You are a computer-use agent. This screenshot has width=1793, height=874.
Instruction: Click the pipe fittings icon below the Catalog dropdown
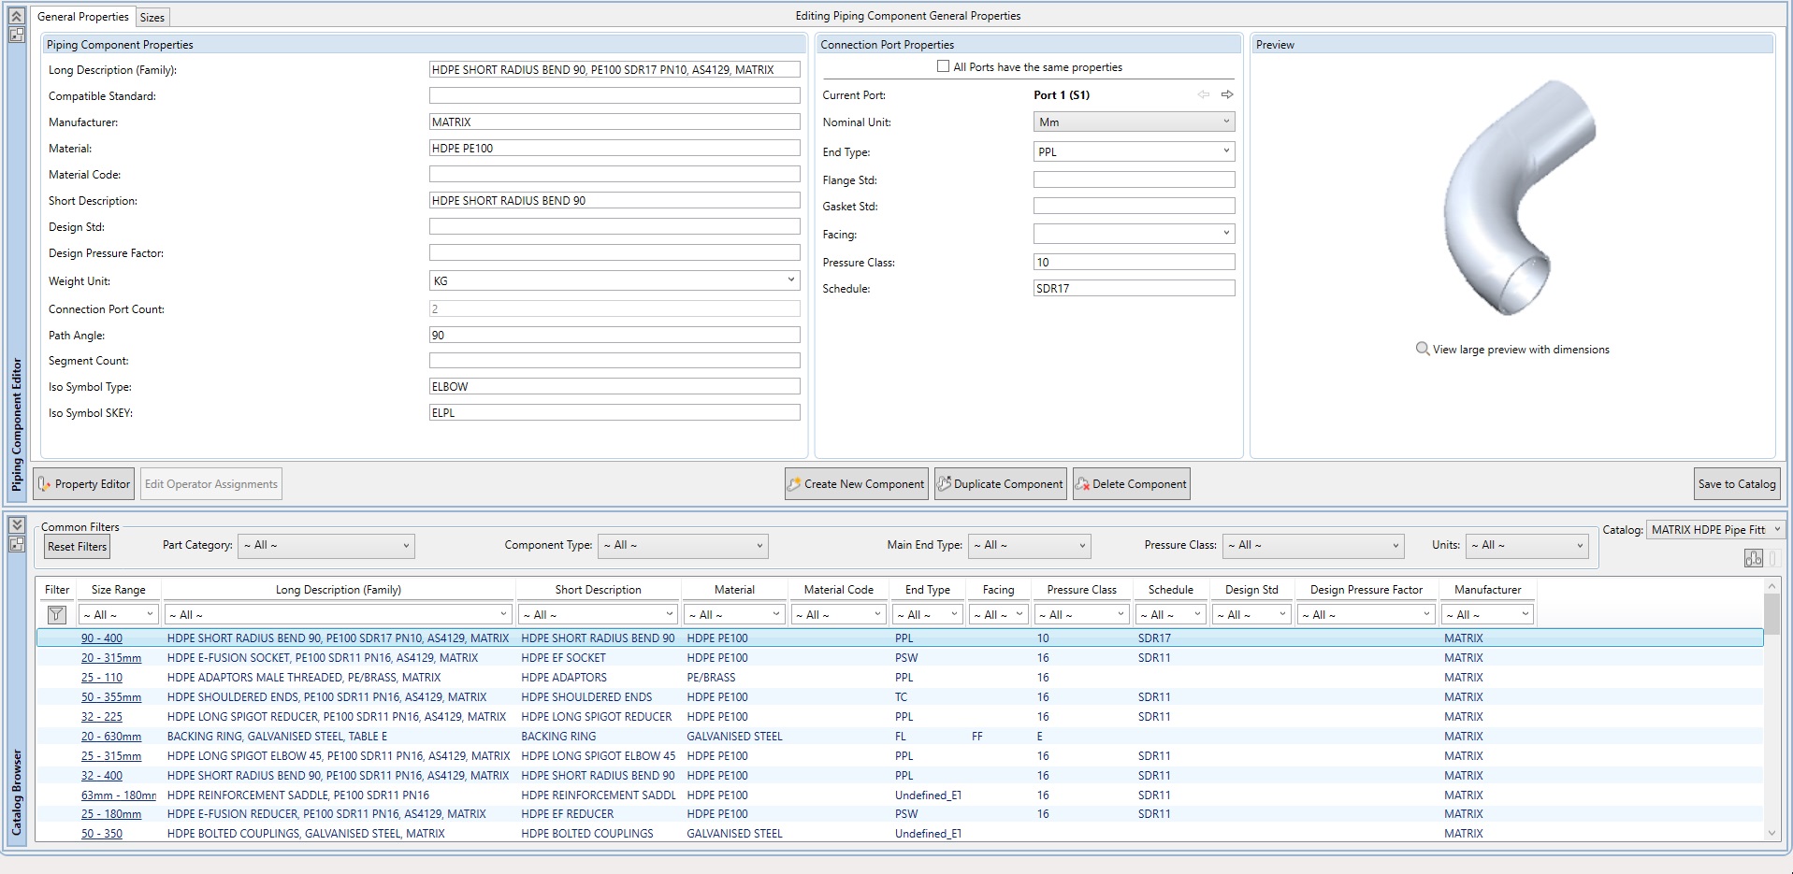point(1753,558)
